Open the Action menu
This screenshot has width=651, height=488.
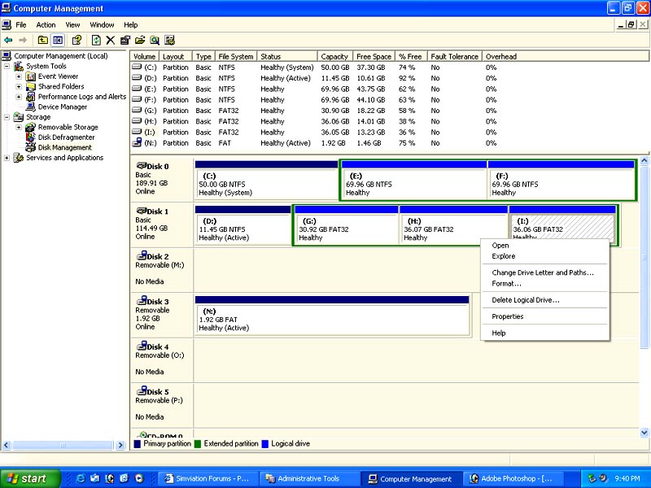click(46, 25)
